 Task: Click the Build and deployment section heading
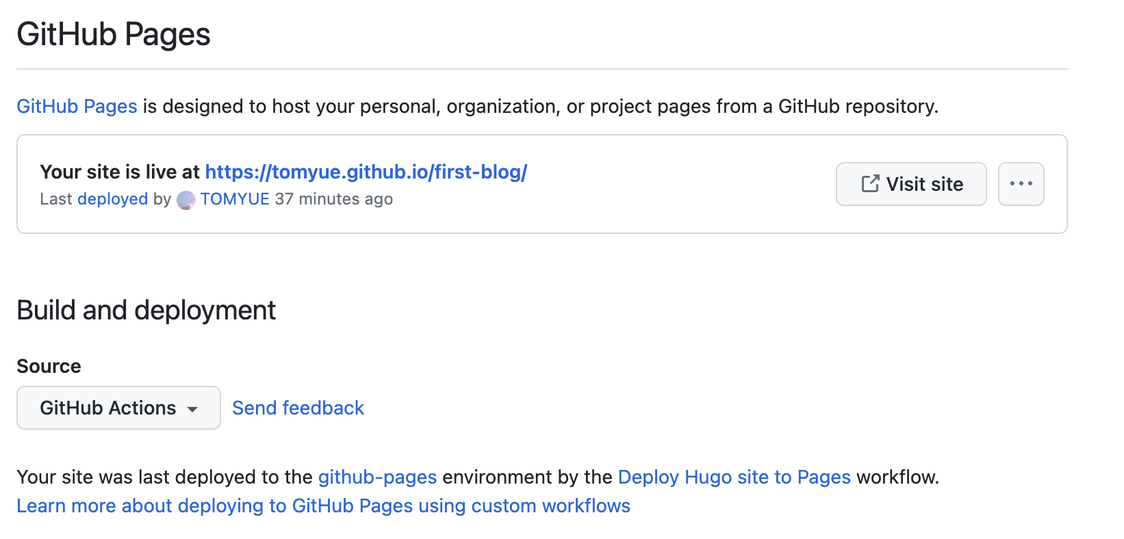click(x=146, y=310)
